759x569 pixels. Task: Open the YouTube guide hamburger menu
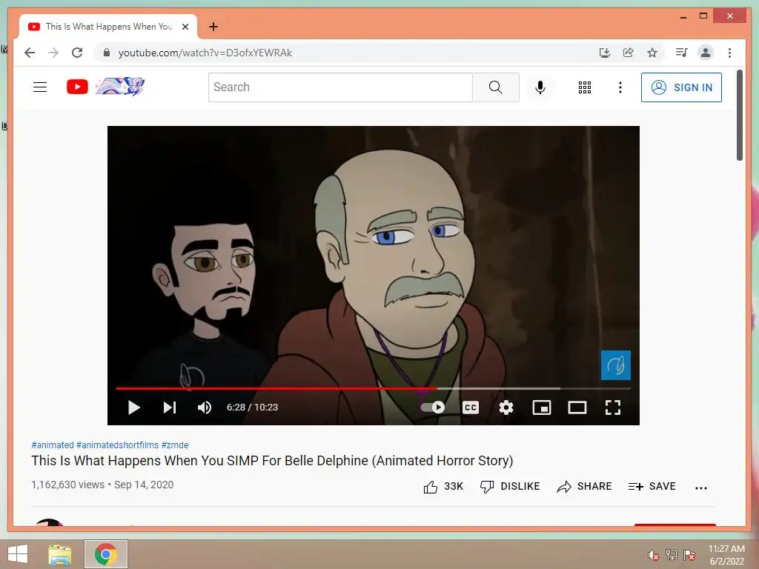[x=40, y=87]
